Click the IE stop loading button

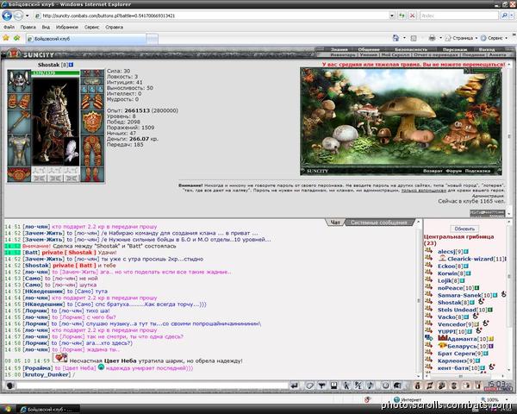click(412, 16)
